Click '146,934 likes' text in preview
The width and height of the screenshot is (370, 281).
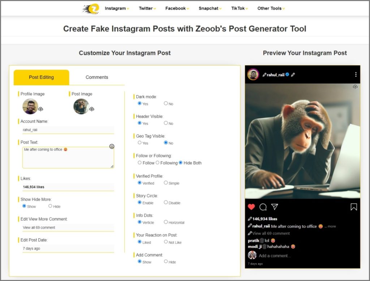point(265,219)
